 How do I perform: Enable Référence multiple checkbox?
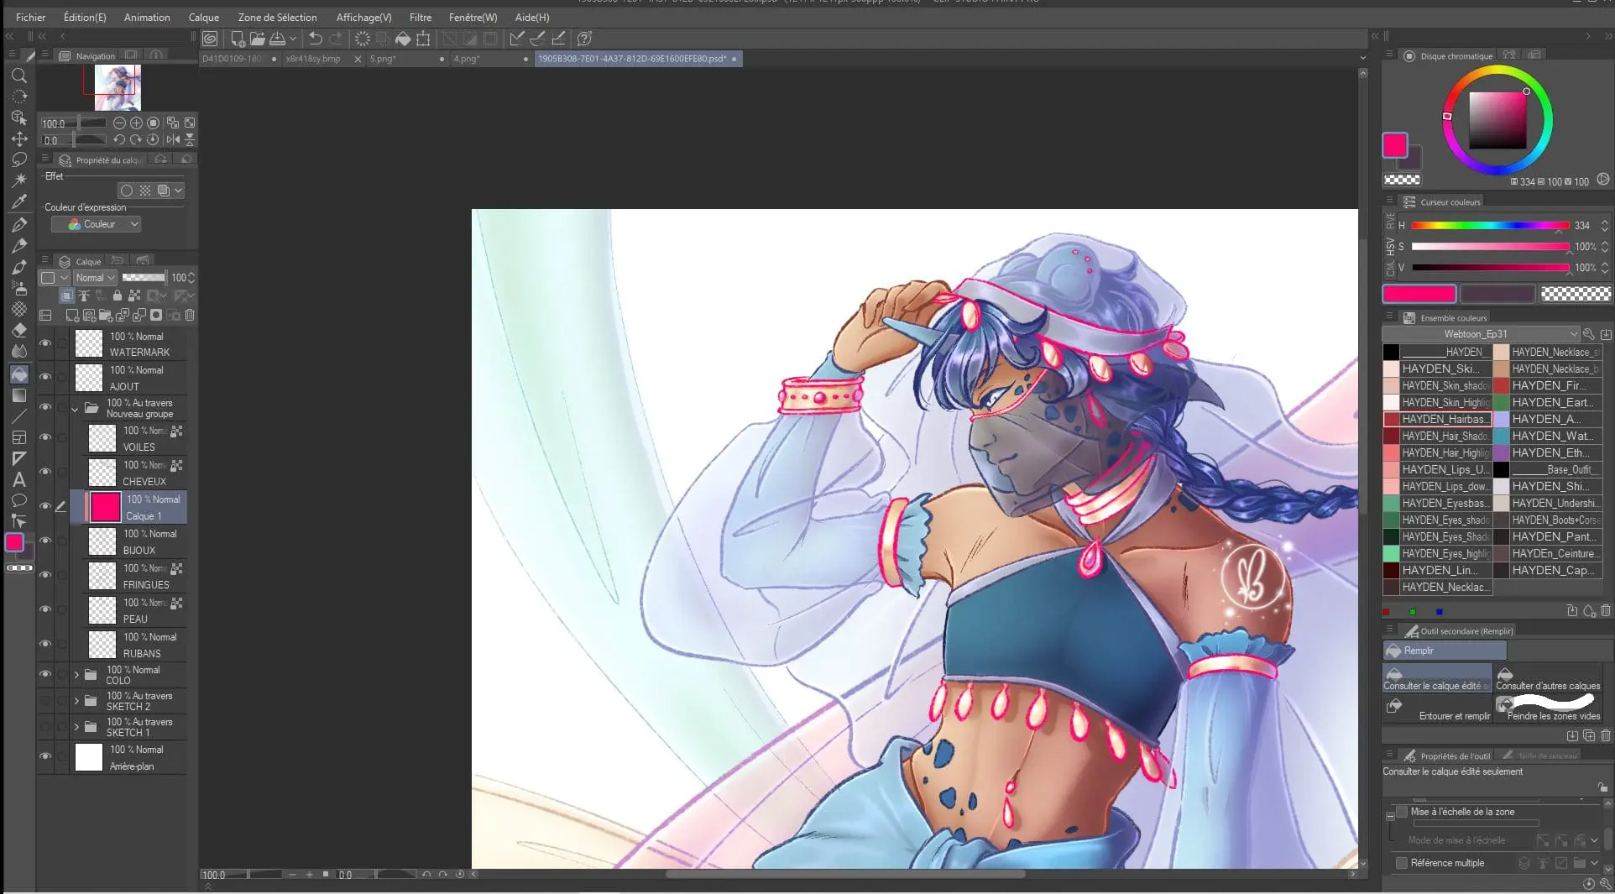pos(1401,863)
